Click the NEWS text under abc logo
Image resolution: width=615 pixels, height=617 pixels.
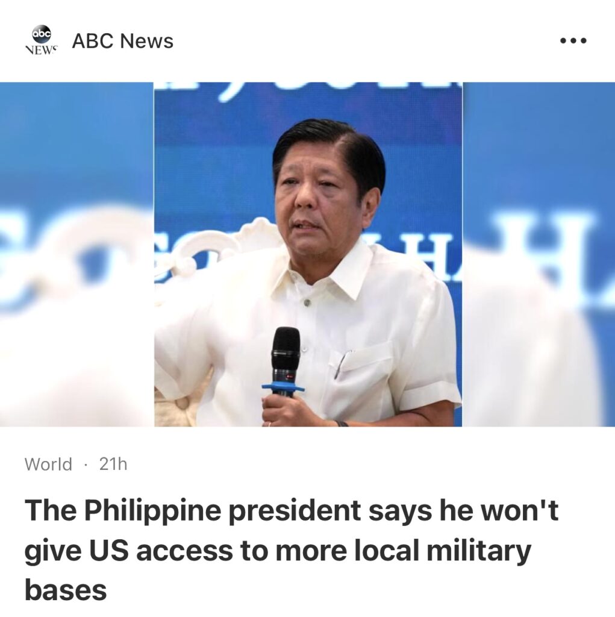(42, 51)
